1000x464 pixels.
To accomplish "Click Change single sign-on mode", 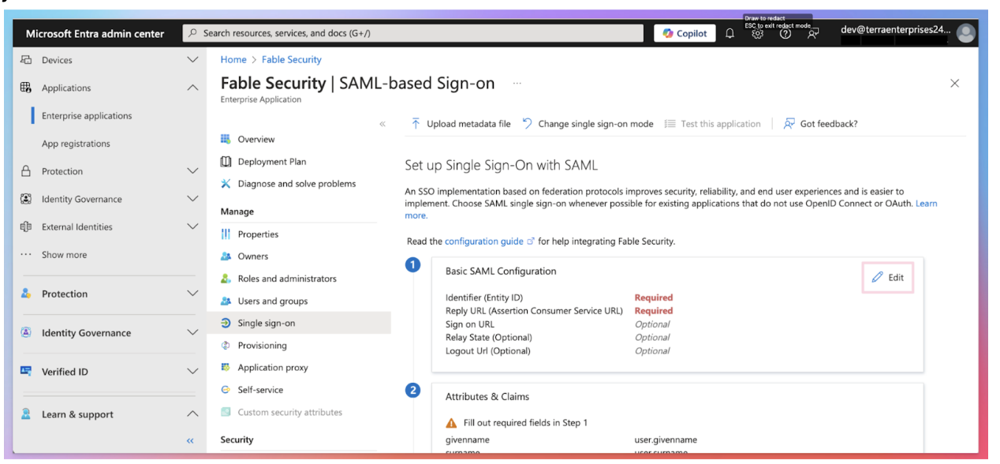I will pos(588,124).
